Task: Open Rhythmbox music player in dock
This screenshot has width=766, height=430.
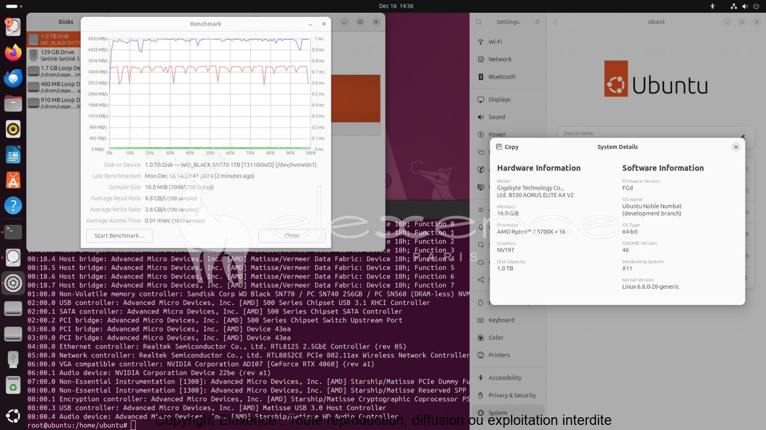Action: (13, 129)
